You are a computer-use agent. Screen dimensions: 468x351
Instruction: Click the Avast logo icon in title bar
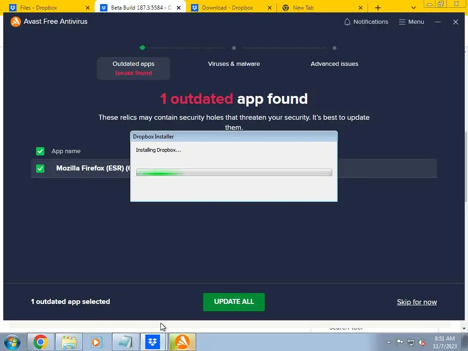click(x=16, y=21)
